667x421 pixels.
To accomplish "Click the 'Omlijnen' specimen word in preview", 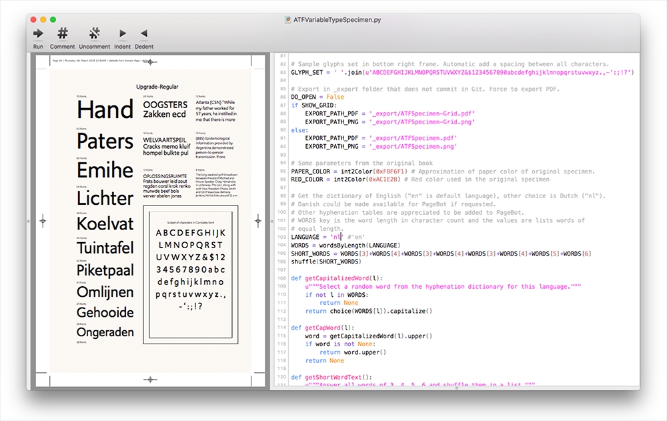I will tap(105, 292).
